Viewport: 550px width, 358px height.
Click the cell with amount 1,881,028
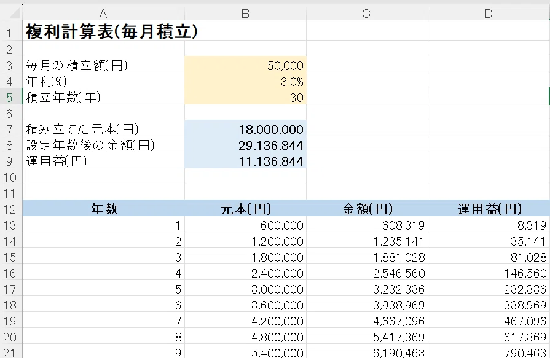pyautogui.click(x=367, y=256)
